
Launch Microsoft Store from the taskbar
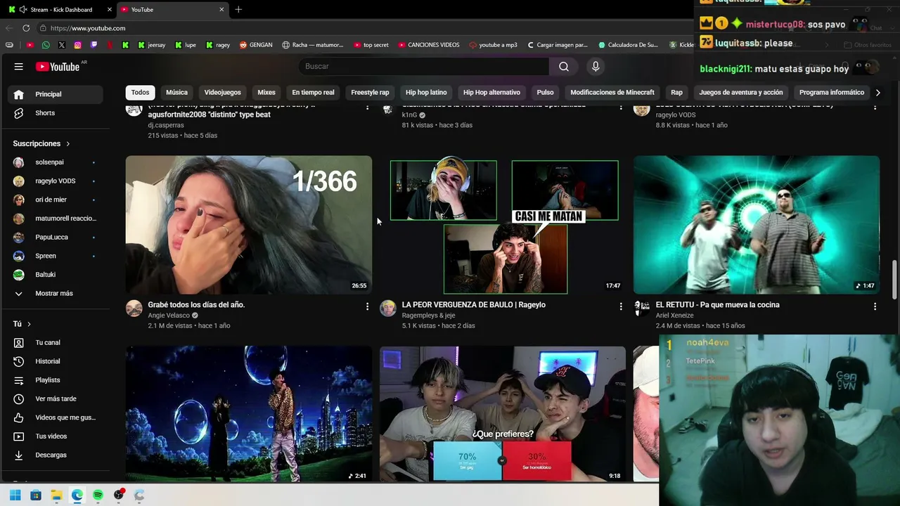[36, 495]
